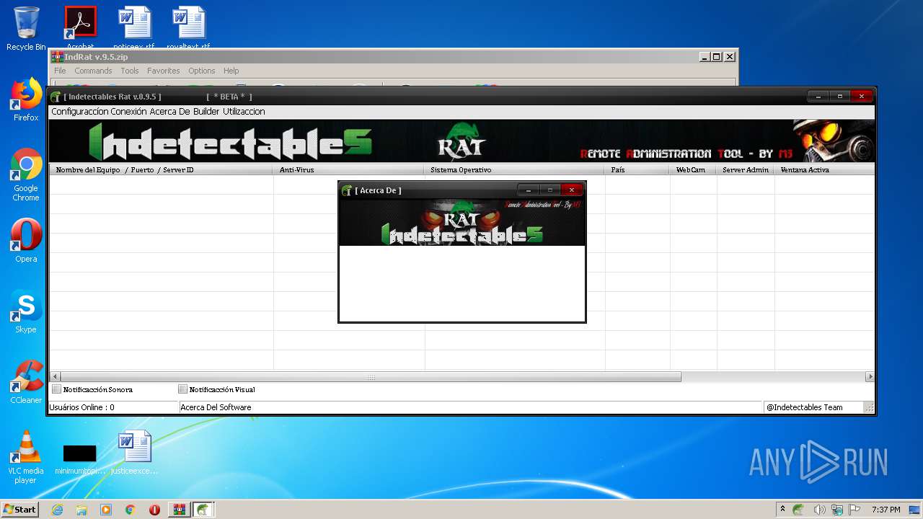Screen dimensions: 923x519
Task: Open the Recycle Bin desktop icon
Action: [26, 29]
